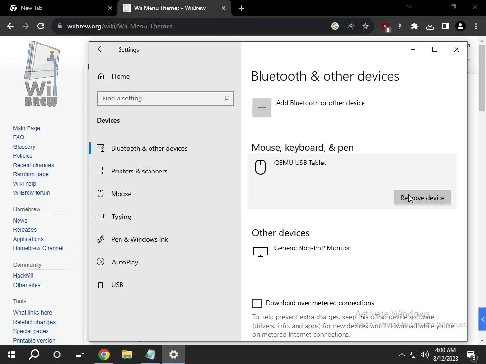Open the Homebrew Channel link

point(38,248)
